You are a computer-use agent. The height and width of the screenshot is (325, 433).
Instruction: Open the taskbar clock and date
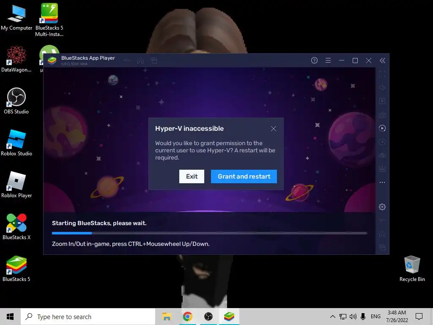(397, 317)
